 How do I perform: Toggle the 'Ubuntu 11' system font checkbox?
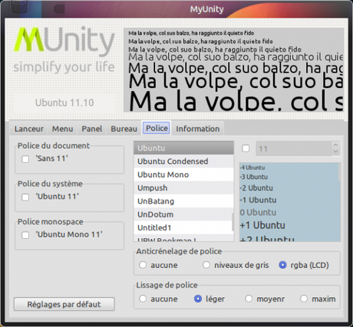coord(25,197)
